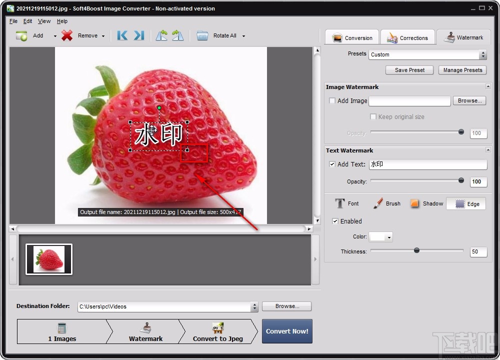500x360 pixels.
Task: Select the strawberry thumbnail in the filmstrip
Action: [x=48, y=259]
